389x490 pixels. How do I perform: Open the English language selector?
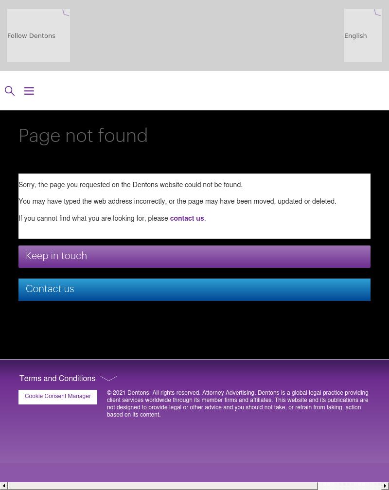[x=363, y=35]
